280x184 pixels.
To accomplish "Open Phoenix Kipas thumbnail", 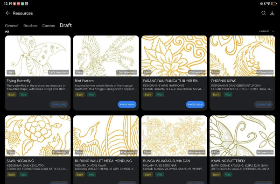I will [x=242, y=56].
